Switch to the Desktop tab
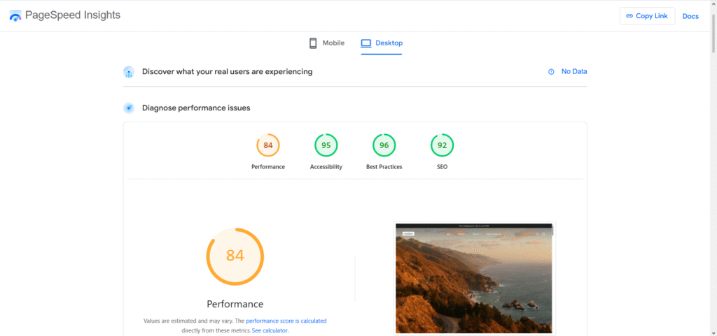Screen dimensions: 717x336 coord(382,43)
